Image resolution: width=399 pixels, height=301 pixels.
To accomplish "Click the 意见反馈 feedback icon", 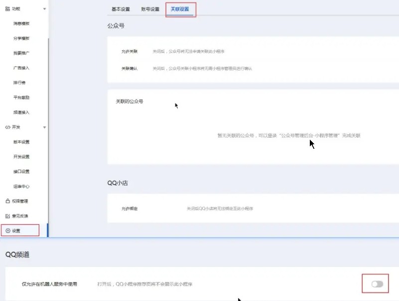I will click(7, 216).
